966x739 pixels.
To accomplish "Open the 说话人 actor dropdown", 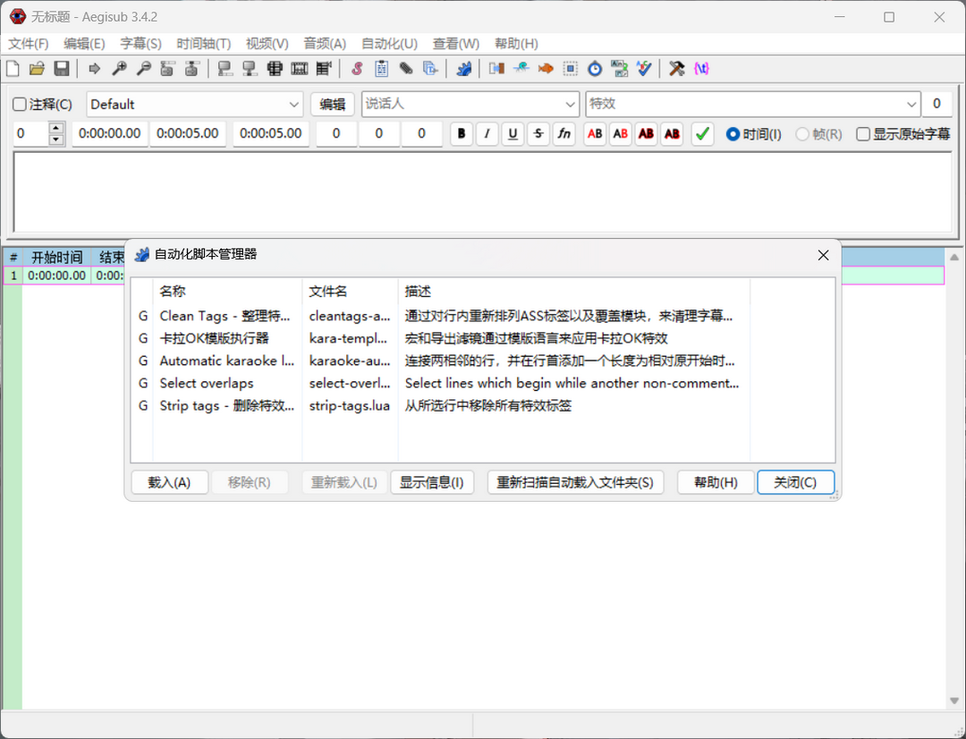I will pos(571,105).
